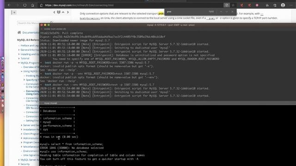Bookmark this page with the star icon
This screenshot has height=166, width=296.
[233, 5]
